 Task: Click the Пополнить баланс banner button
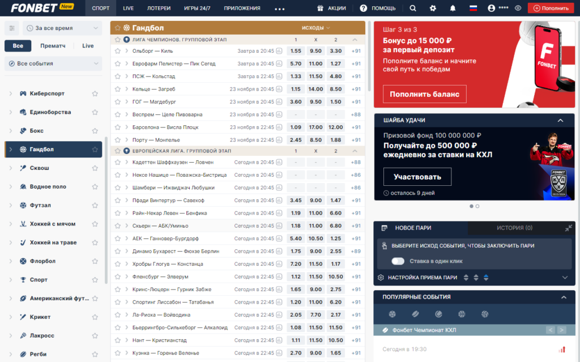point(425,94)
